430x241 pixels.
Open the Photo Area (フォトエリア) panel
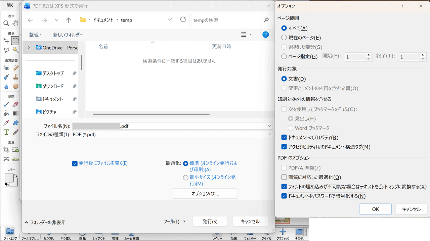10,232
